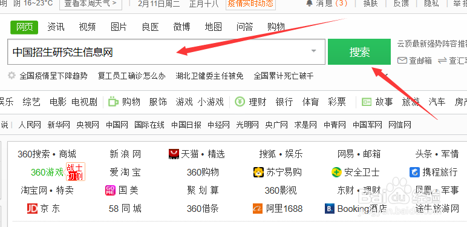The image size is (467, 227).
Task: Open hot search 复工员工确诊怎么办
Action: point(132,76)
